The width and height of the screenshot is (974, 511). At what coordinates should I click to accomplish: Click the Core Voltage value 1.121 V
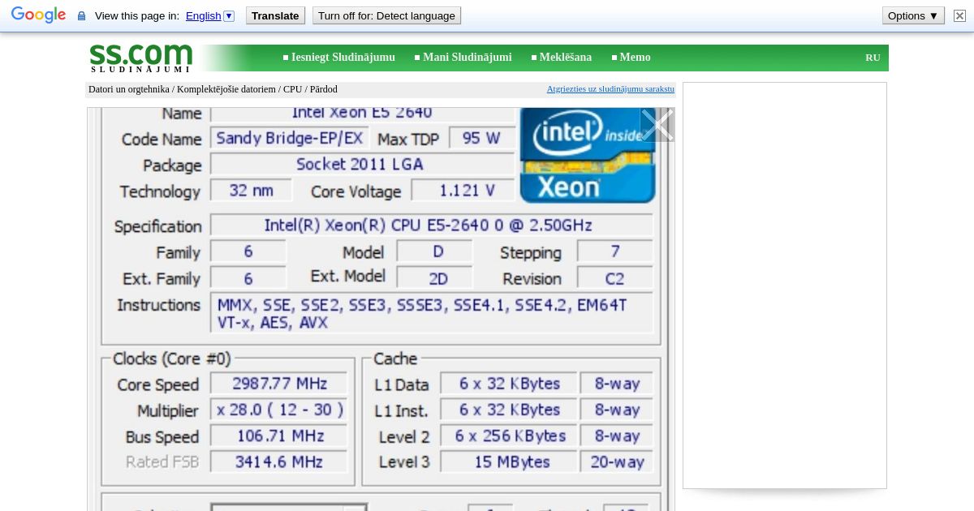tap(463, 190)
